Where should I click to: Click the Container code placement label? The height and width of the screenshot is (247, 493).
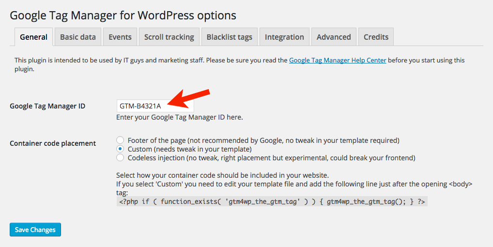click(53, 143)
